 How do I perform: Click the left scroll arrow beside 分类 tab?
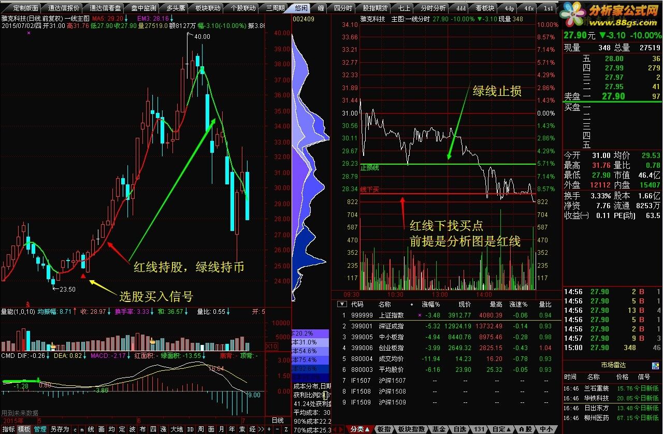(x=335, y=429)
